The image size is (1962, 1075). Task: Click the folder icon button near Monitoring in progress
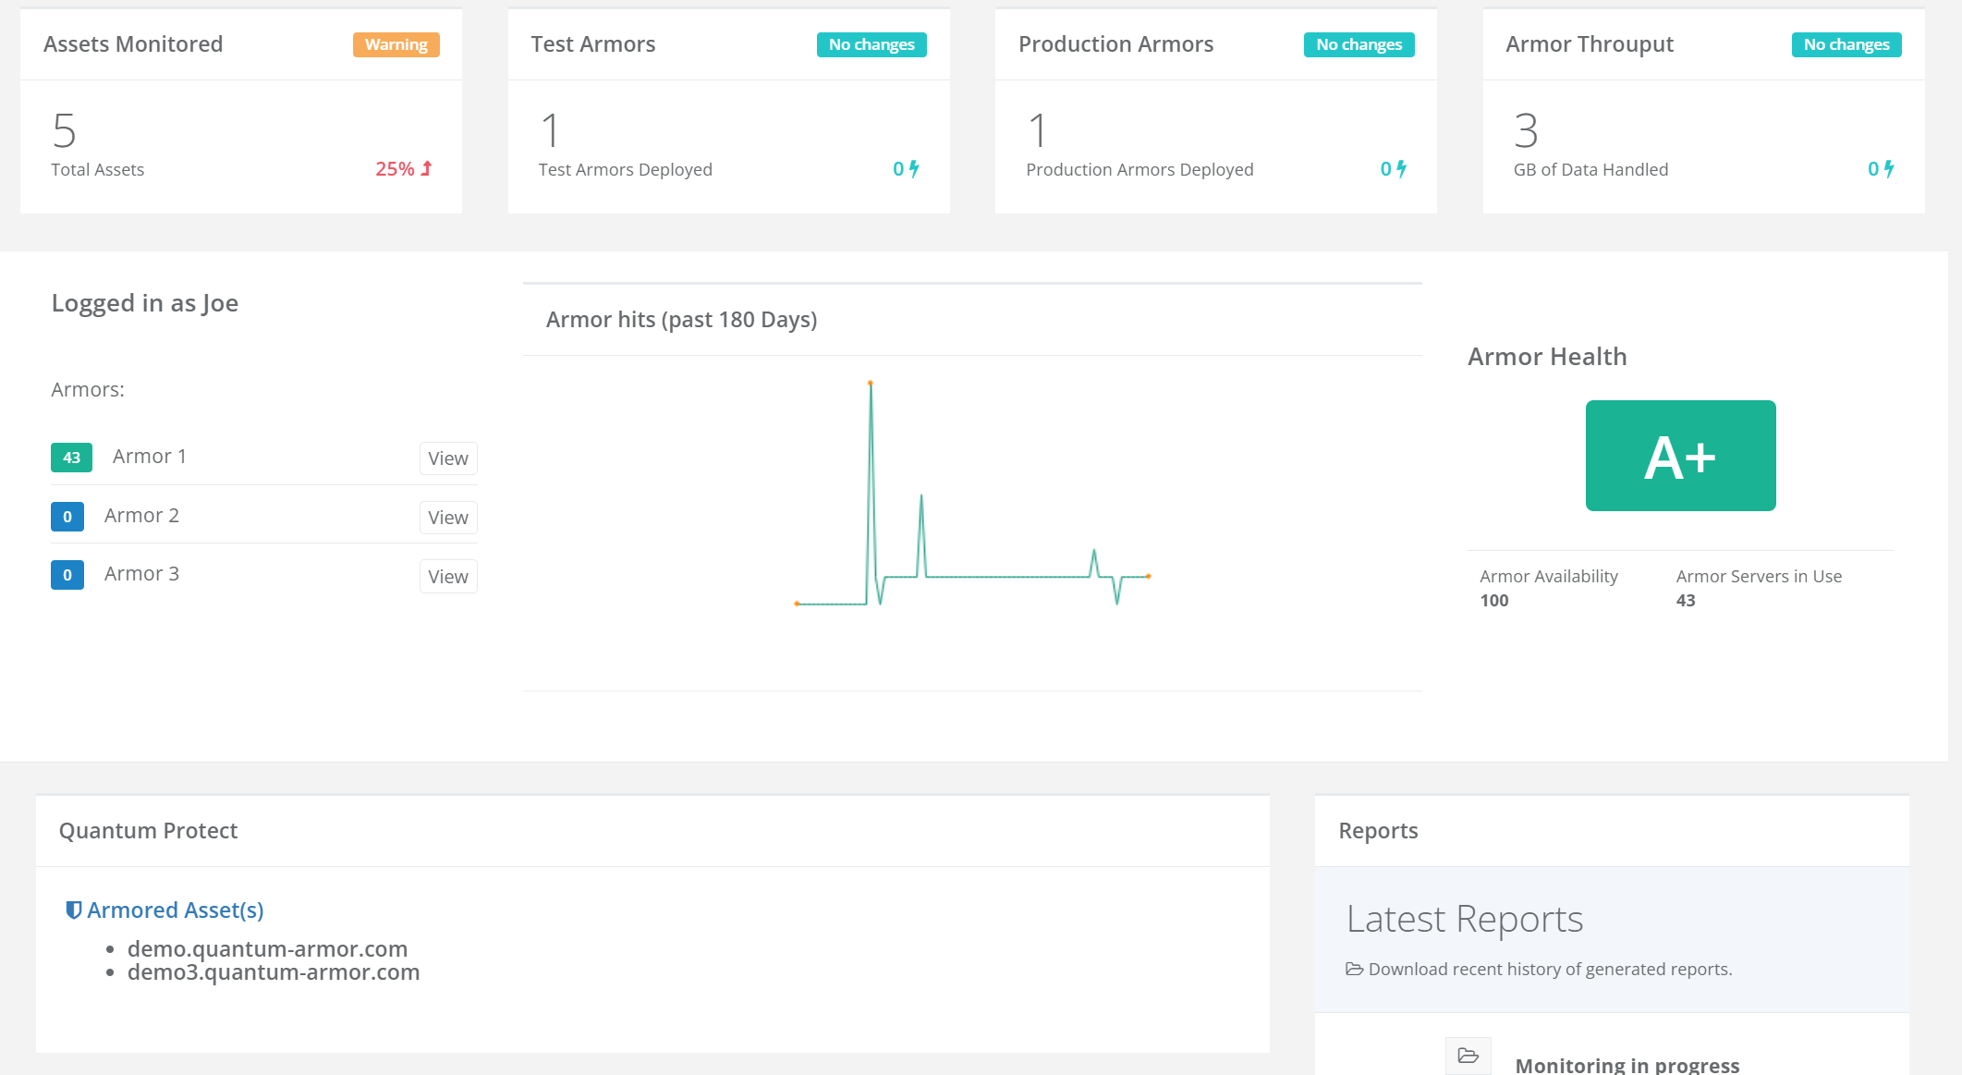click(x=1468, y=1056)
